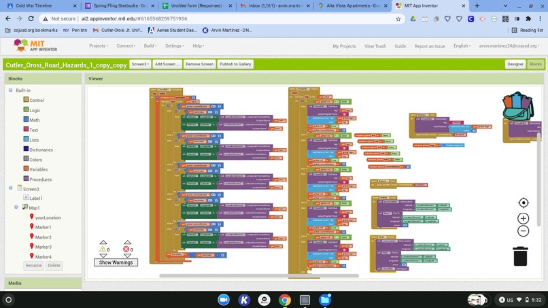The image size is (548, 308).
Task: Click the Delete button in Blocks panel
Action: click(x=54, y=265)
